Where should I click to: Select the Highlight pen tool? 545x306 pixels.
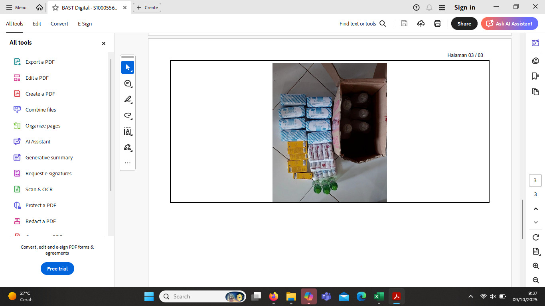tap(128, 99)
